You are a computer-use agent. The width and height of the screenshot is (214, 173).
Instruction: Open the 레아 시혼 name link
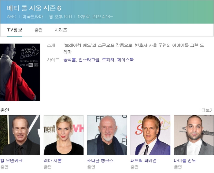(53, 160)
